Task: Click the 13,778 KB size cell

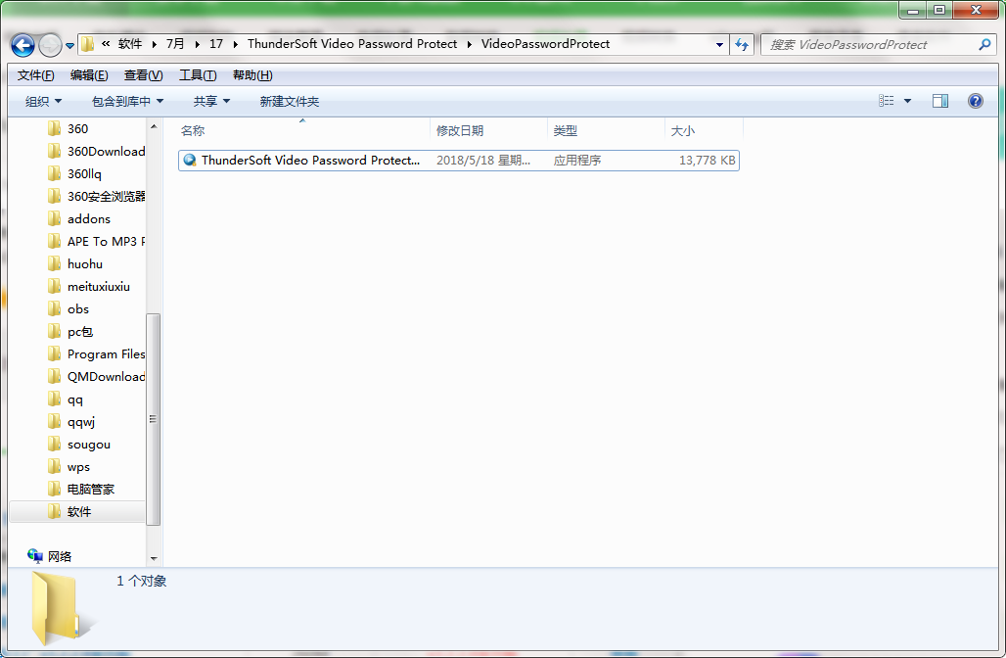Action: tap(707, 161)
